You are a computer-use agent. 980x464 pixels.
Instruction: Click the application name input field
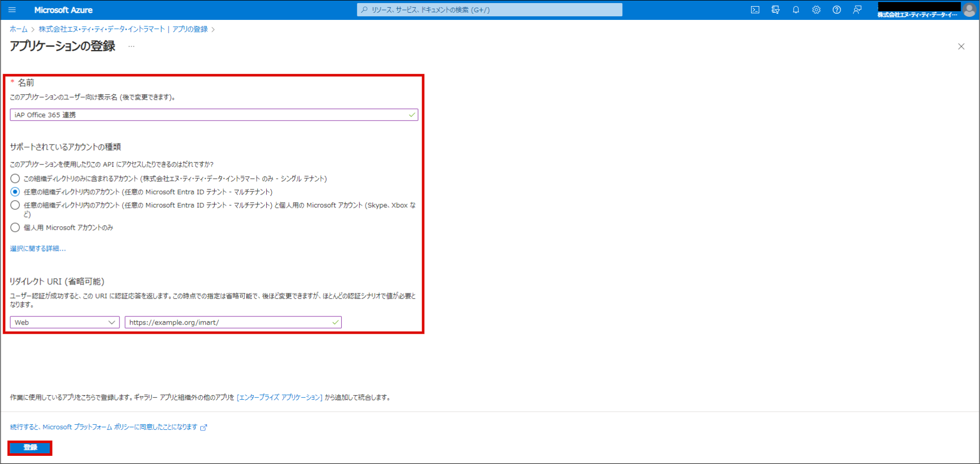click(x=214, y=115)
